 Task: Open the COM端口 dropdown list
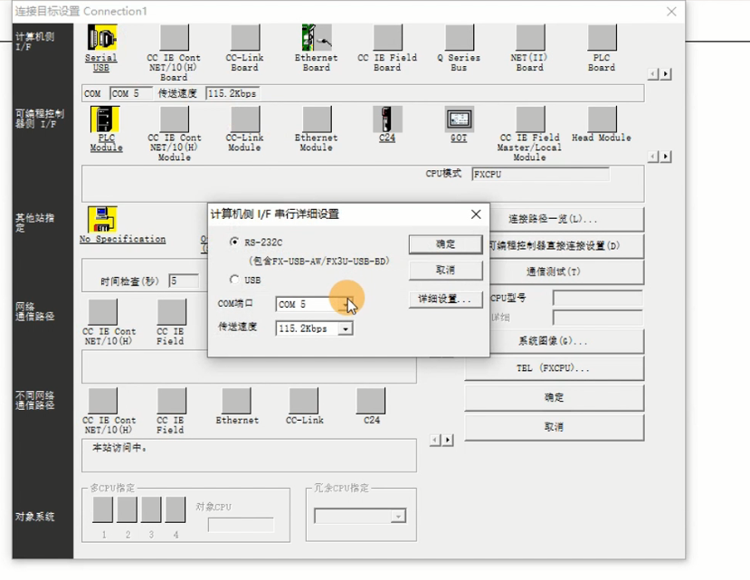[x=346, y=304]
